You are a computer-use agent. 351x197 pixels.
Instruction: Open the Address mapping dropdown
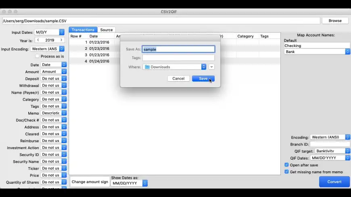coord(54,127)
